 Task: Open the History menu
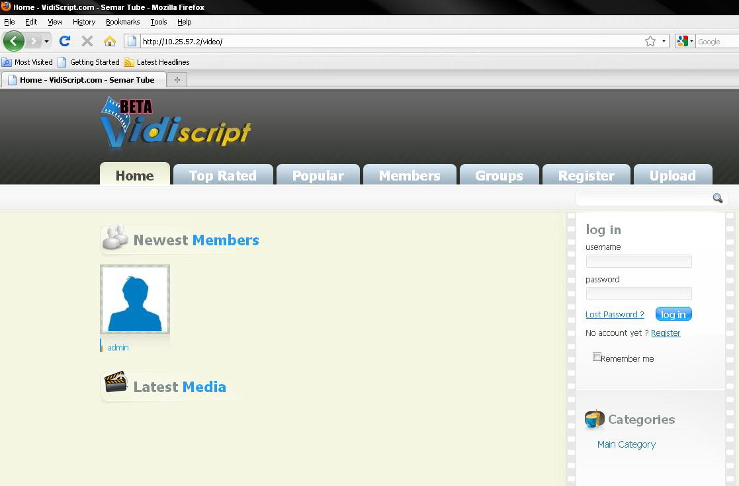pyautogui.click(x=84, y=22)
